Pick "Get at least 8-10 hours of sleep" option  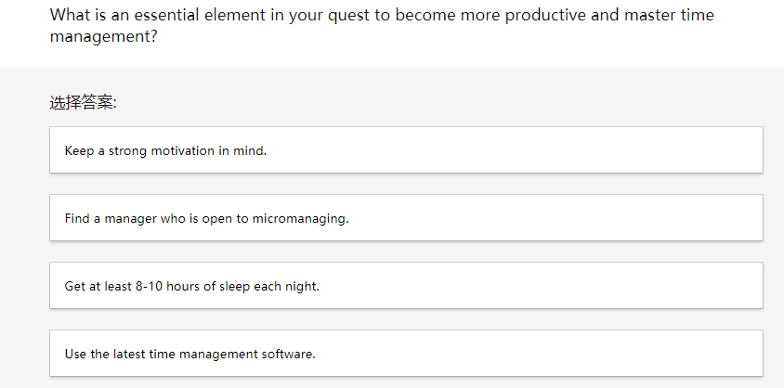tap(191, 287)
